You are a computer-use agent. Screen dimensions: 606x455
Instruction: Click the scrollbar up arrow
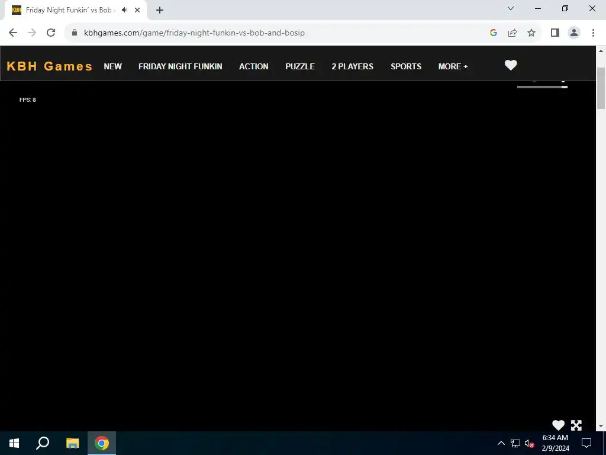601,51
